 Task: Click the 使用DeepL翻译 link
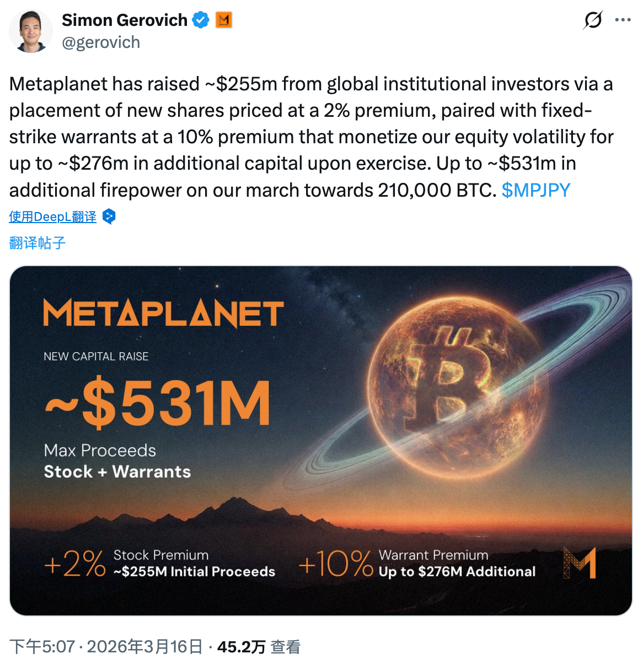[x=52, y=217]
